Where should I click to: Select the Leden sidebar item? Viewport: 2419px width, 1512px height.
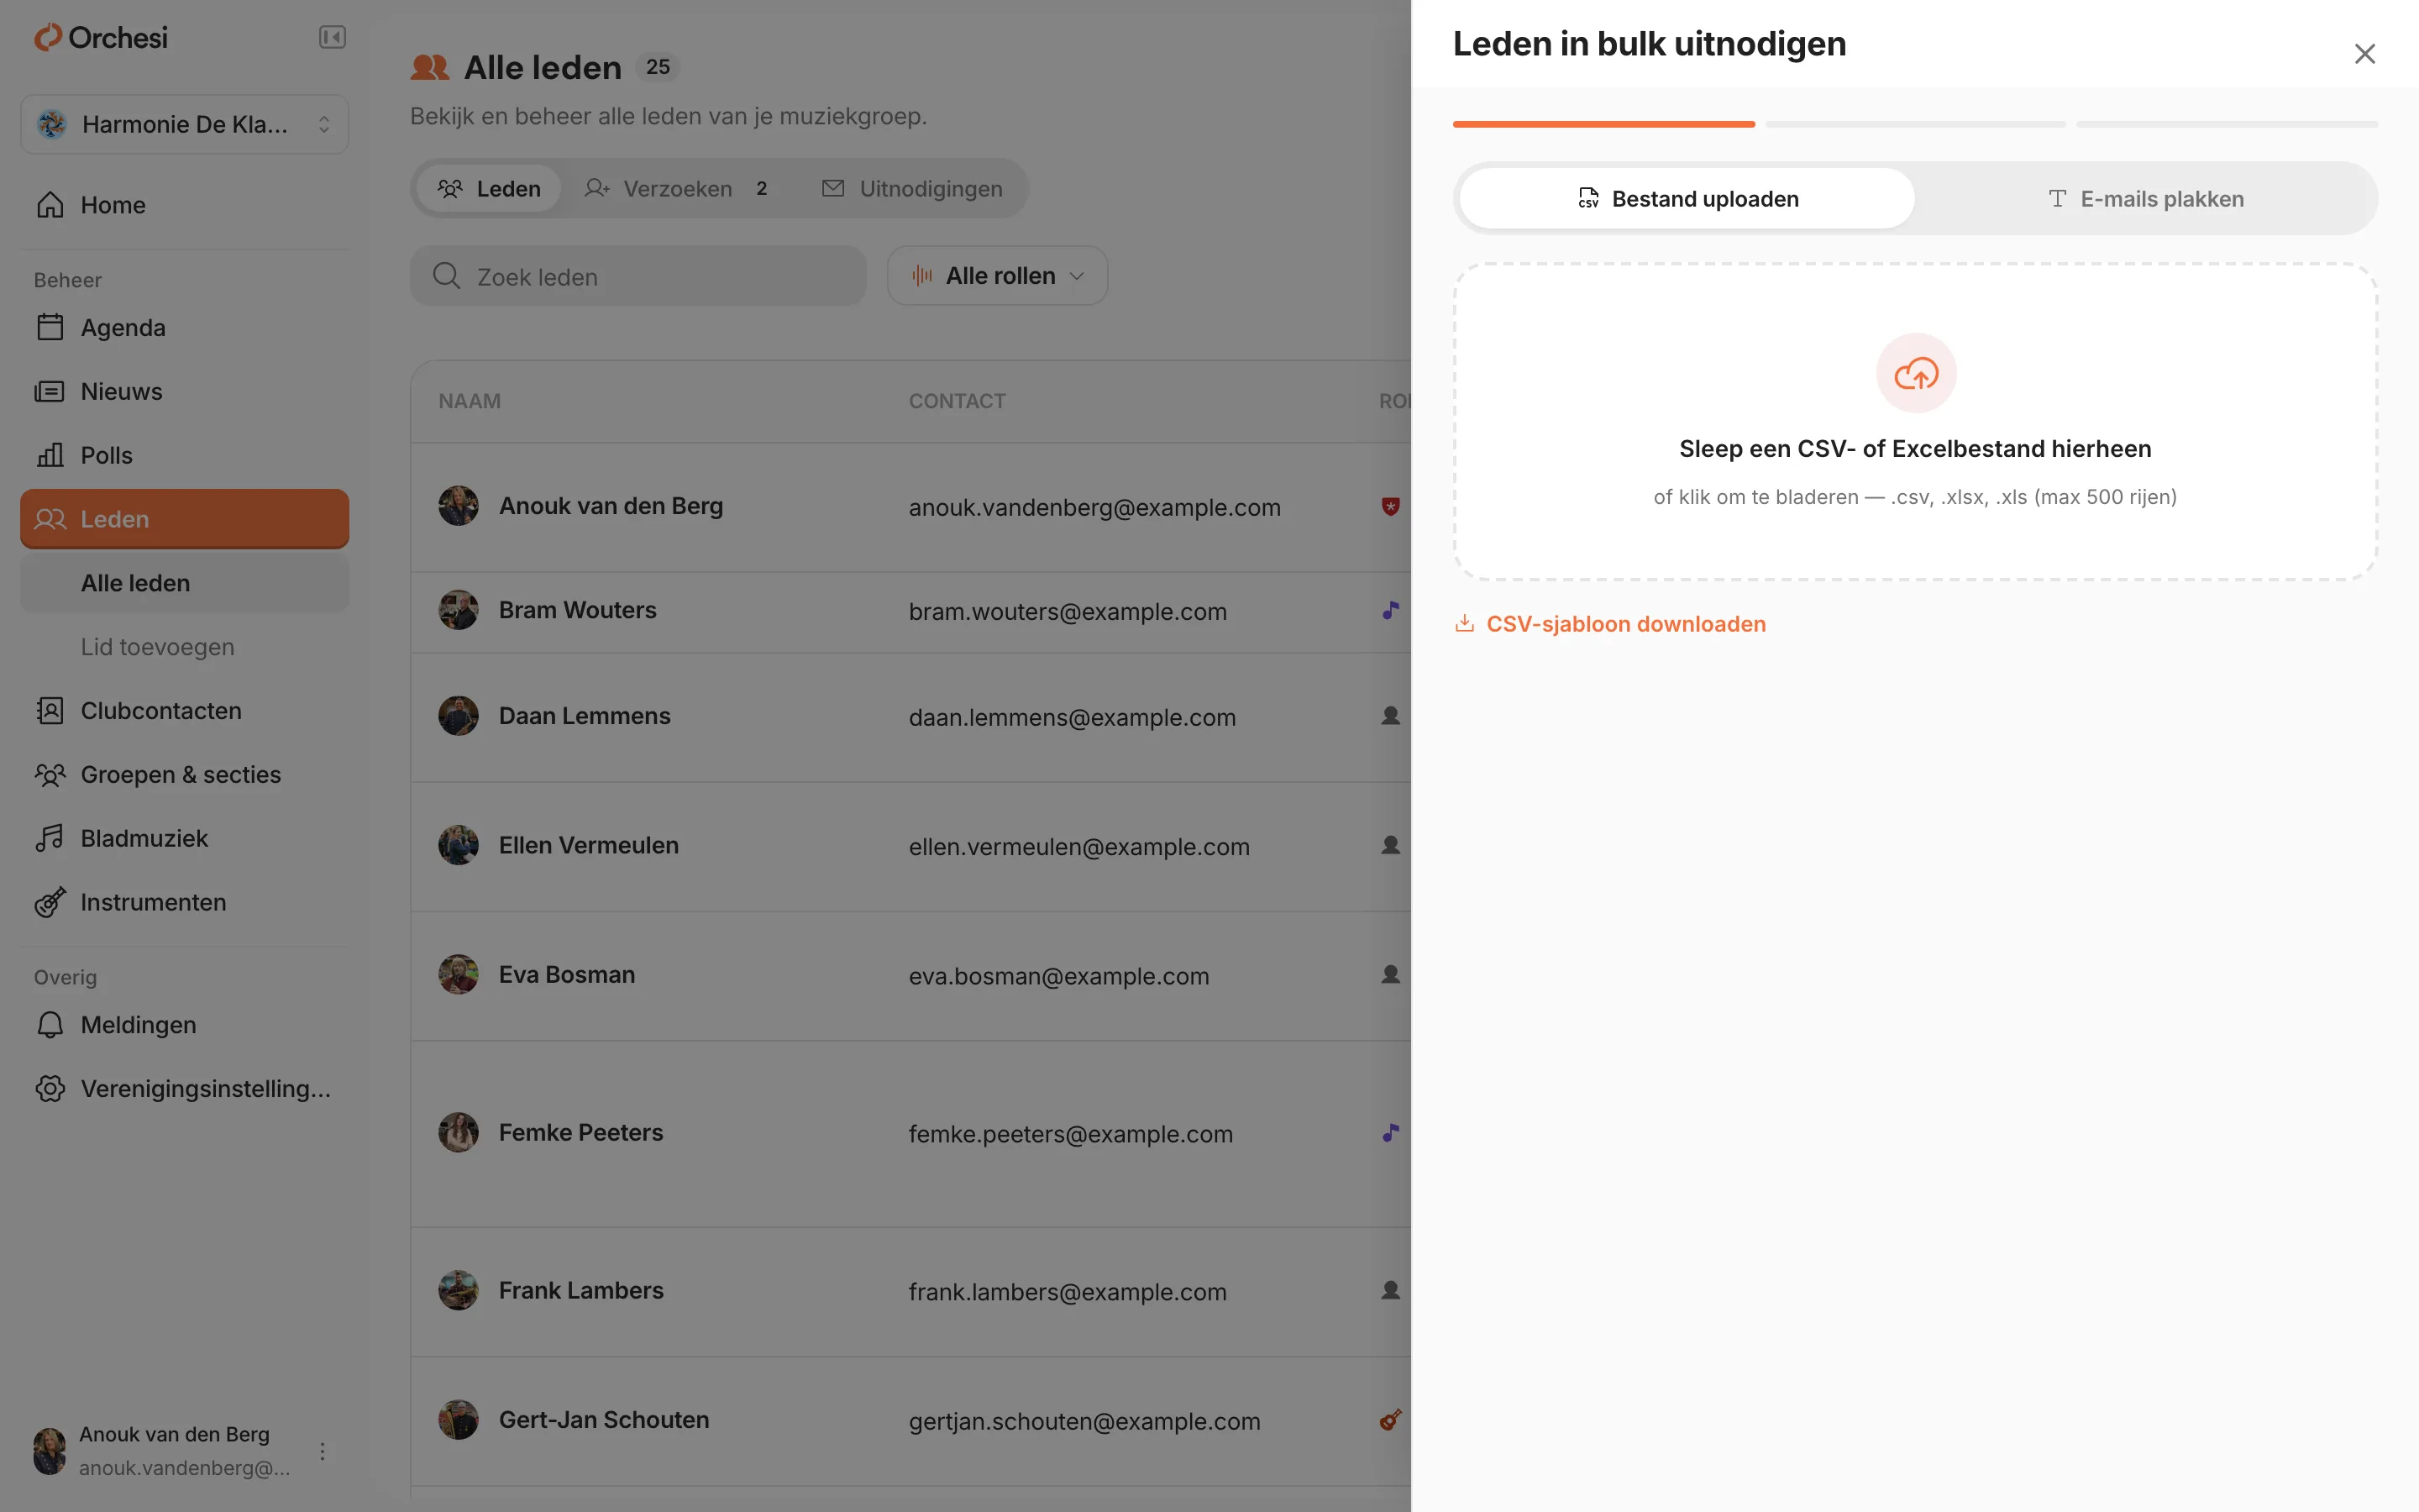click(185, 519)
